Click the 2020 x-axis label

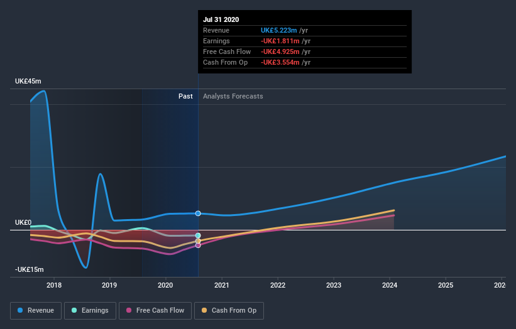pyautogui.click(x=165, y=285)
